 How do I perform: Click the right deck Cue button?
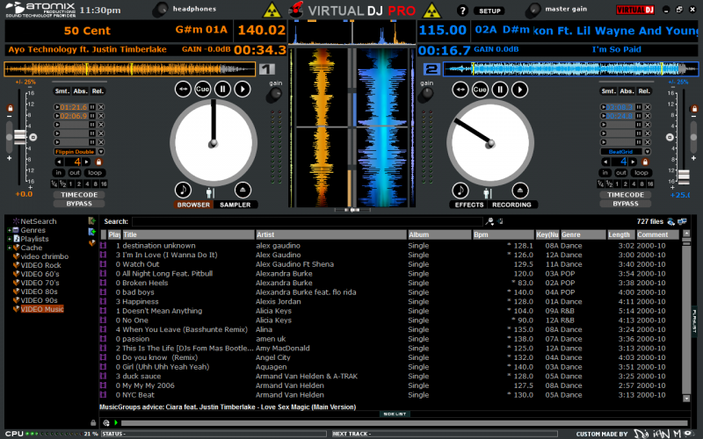(x=480, y=90)
